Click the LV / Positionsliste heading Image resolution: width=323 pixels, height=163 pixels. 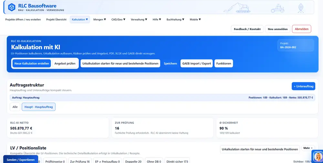pos(28,148)
